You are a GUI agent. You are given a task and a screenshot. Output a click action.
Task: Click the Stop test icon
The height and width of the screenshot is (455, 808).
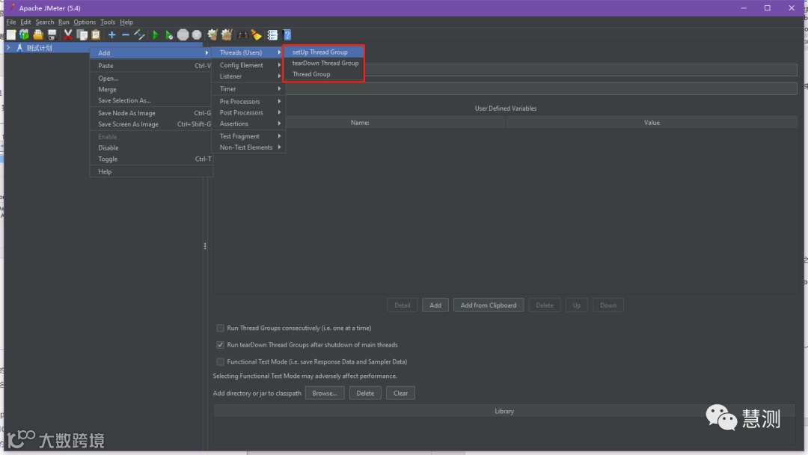(x=183, y=35)
